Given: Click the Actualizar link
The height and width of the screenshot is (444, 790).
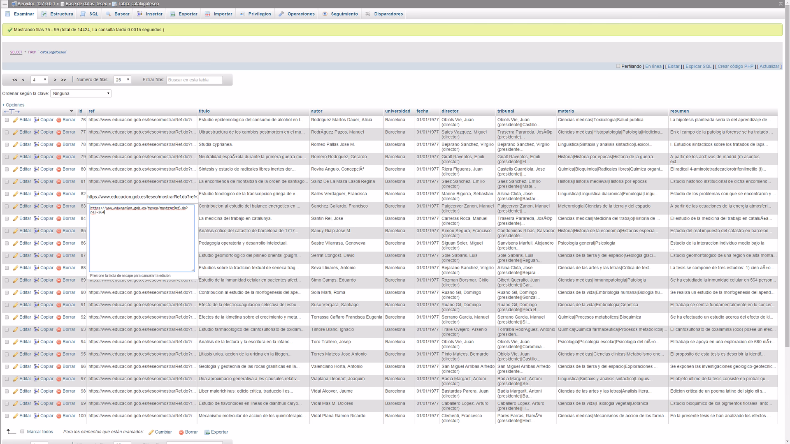Looking at the screenshot, I should click(769, 66).
